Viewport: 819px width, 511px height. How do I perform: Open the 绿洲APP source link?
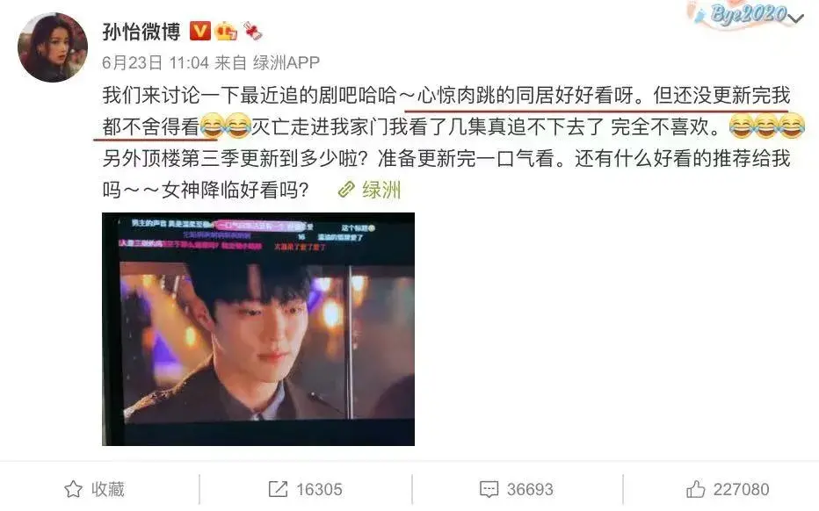[286, 63]
